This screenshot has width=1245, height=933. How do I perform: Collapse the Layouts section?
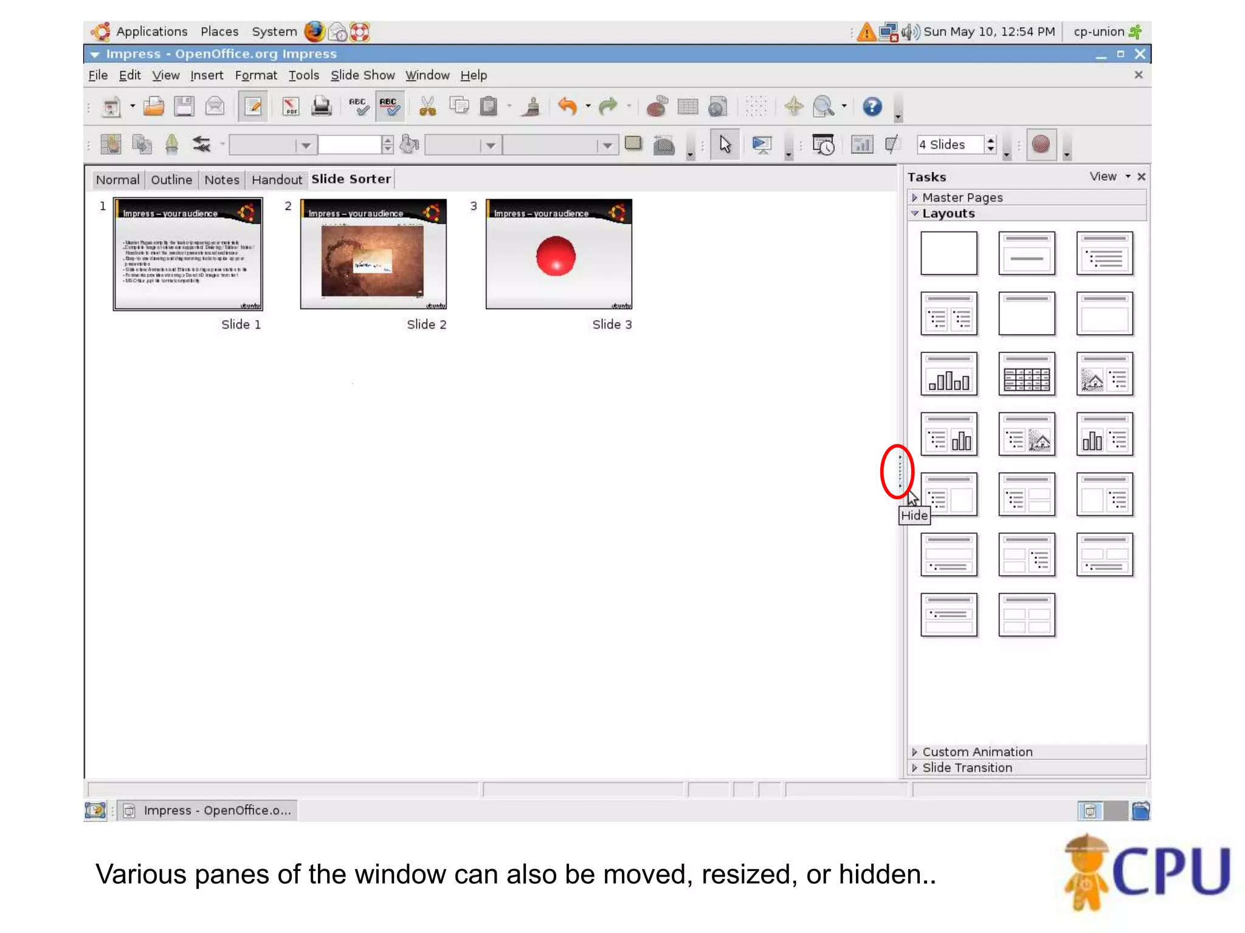coord(1027,213)
